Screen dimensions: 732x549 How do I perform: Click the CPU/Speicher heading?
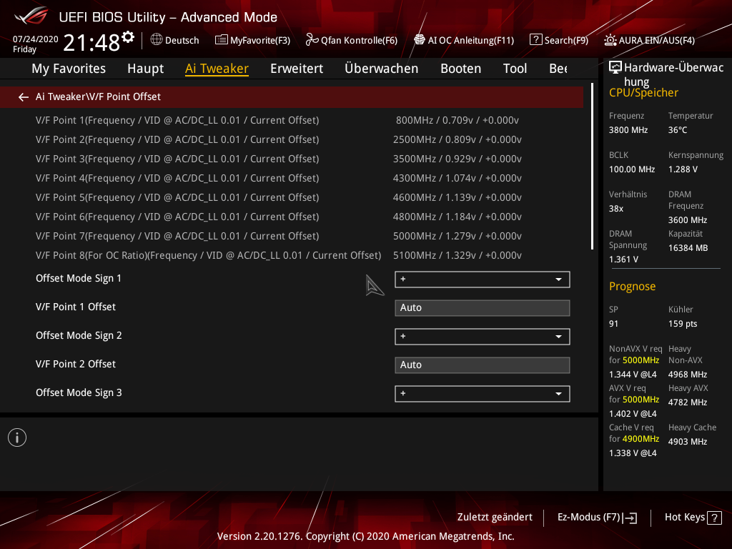[643, 92]
